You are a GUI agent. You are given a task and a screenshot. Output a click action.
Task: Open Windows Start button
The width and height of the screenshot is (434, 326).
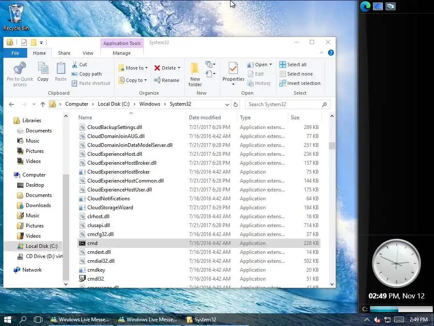click(8, 320)
